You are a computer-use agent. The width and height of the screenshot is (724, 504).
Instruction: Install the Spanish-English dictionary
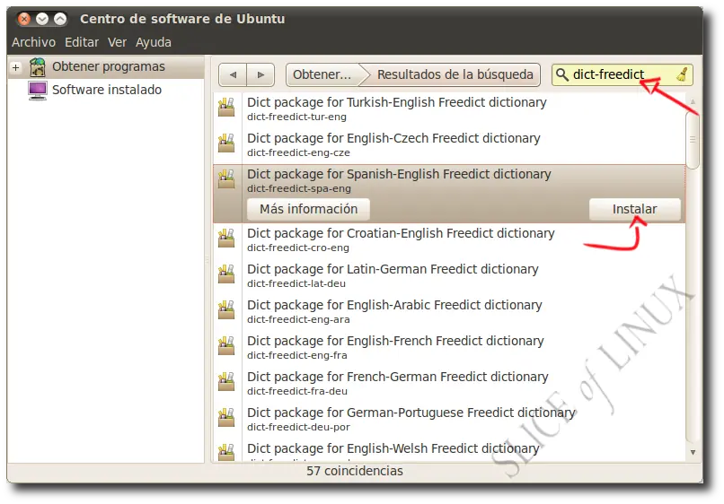(634, 209)
